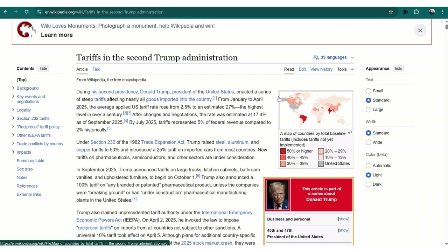Hide the Contents sidebar

point(43,69)
